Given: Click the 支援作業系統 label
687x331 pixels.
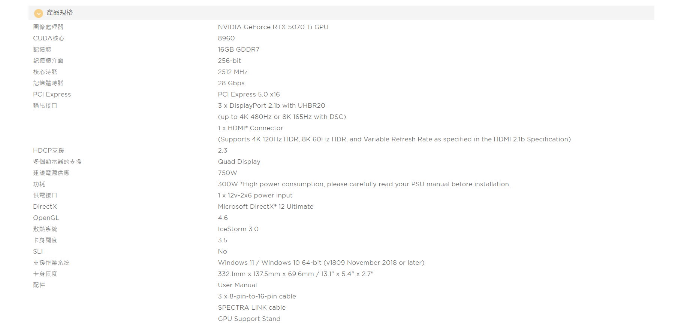Looking at the screenshot, I should pyautogui.click(x=51, y=263).
